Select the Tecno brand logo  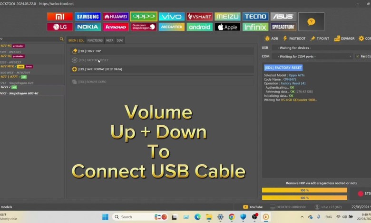[255, 17]
